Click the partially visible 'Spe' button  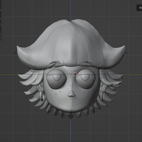click(x=139, y=8)
